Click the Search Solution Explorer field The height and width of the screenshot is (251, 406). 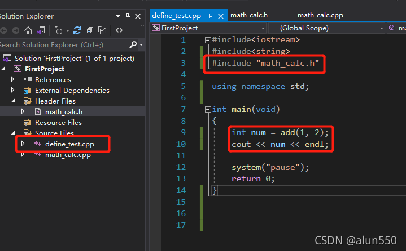click(x=63, y=45)
